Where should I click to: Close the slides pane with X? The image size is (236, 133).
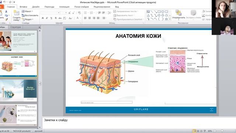[x=39, y=27]
